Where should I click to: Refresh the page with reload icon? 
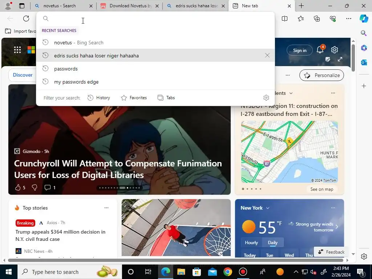pos(26,19)
